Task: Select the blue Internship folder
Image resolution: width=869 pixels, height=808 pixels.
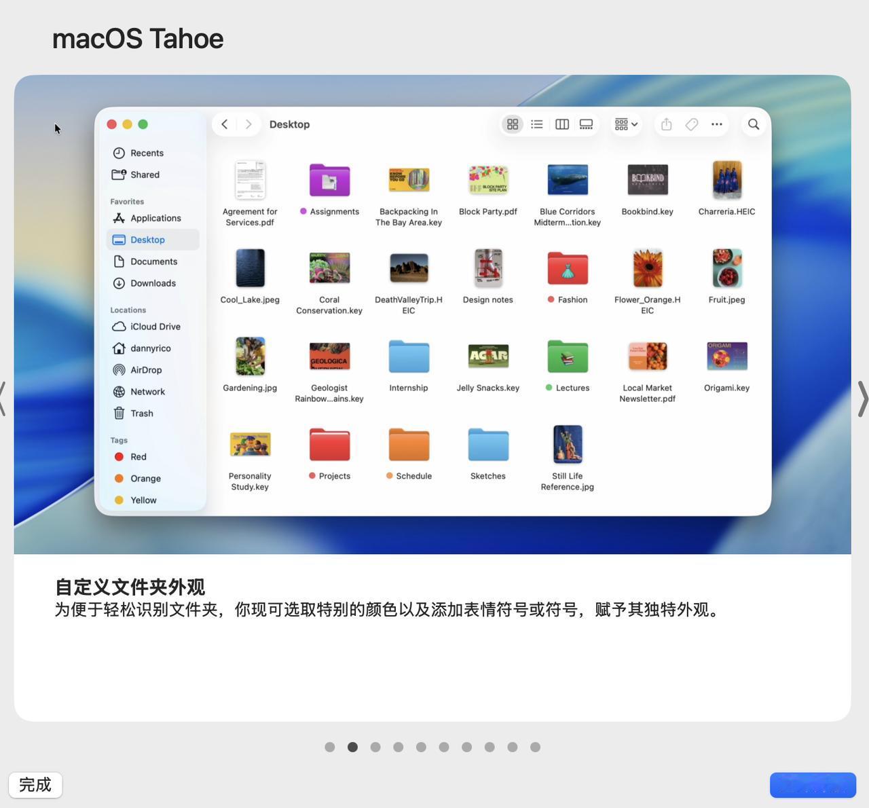Action: [409, 356]
